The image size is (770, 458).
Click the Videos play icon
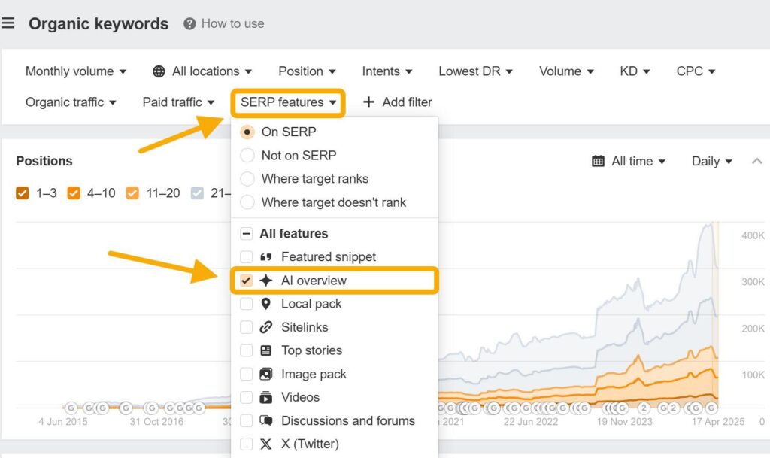click(x=266, y=398)
